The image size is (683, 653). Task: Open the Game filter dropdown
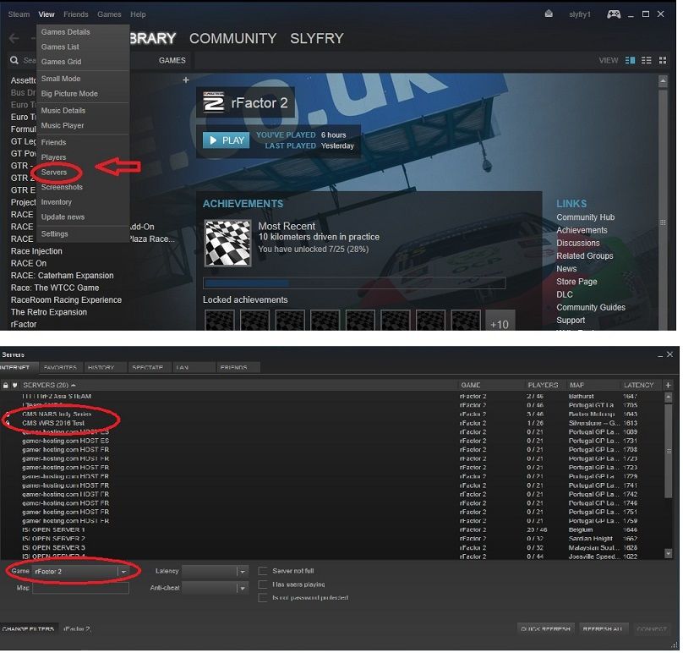coord(80,571)
